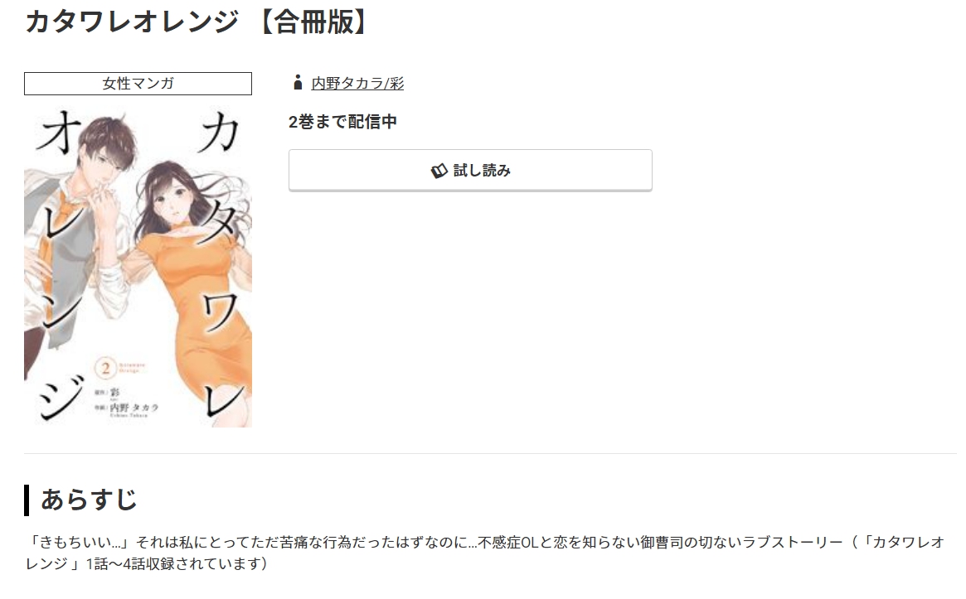Click the black bar beside あらすじ
Viewport: 966px width, 599px height.
[x=27, y=500]
